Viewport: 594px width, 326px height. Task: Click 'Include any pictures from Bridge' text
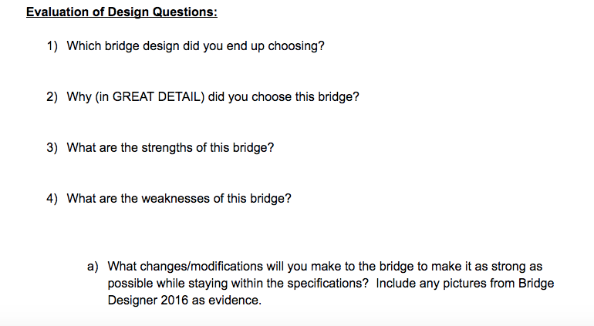tap(465, 283)
